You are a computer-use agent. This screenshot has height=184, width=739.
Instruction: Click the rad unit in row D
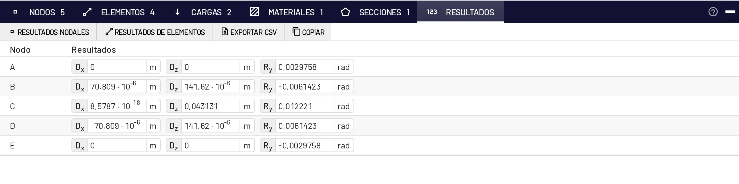344,126
